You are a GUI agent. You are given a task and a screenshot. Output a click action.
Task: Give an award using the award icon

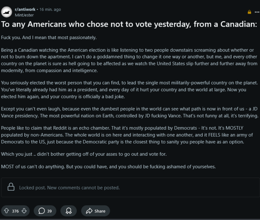(x=69, y=211)
